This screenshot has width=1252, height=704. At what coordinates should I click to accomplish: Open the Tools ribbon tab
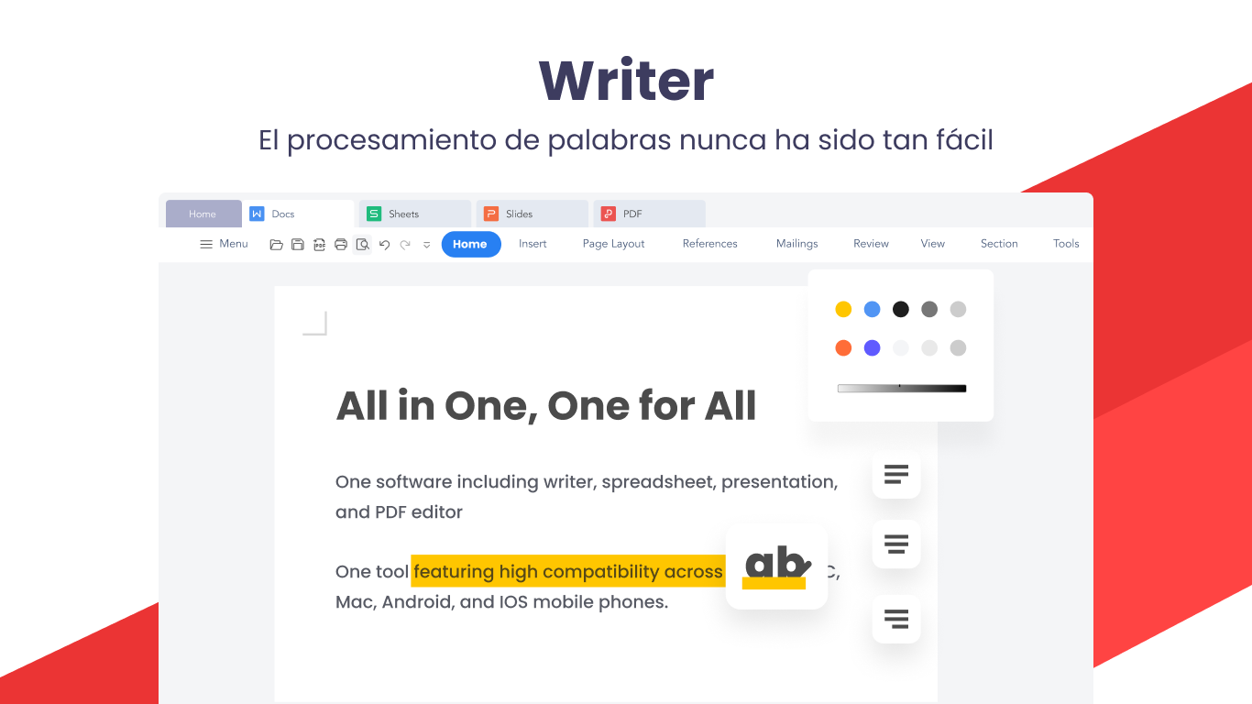[1066, 244]
